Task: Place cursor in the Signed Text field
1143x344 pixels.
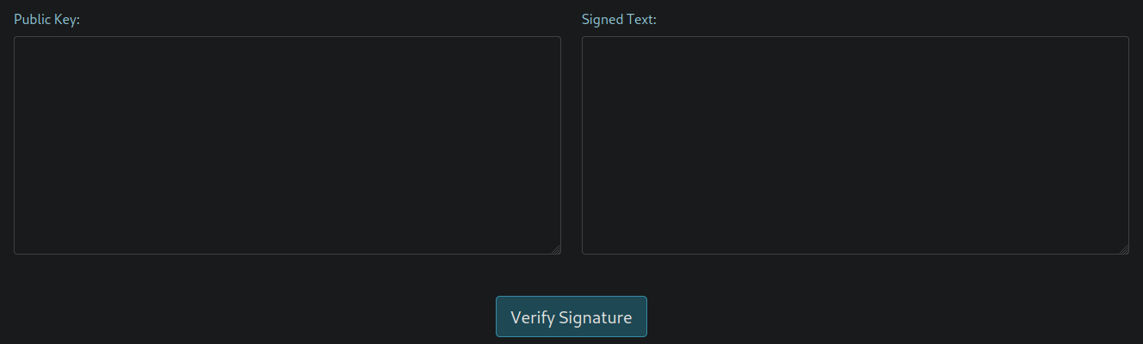Action: 855,144
